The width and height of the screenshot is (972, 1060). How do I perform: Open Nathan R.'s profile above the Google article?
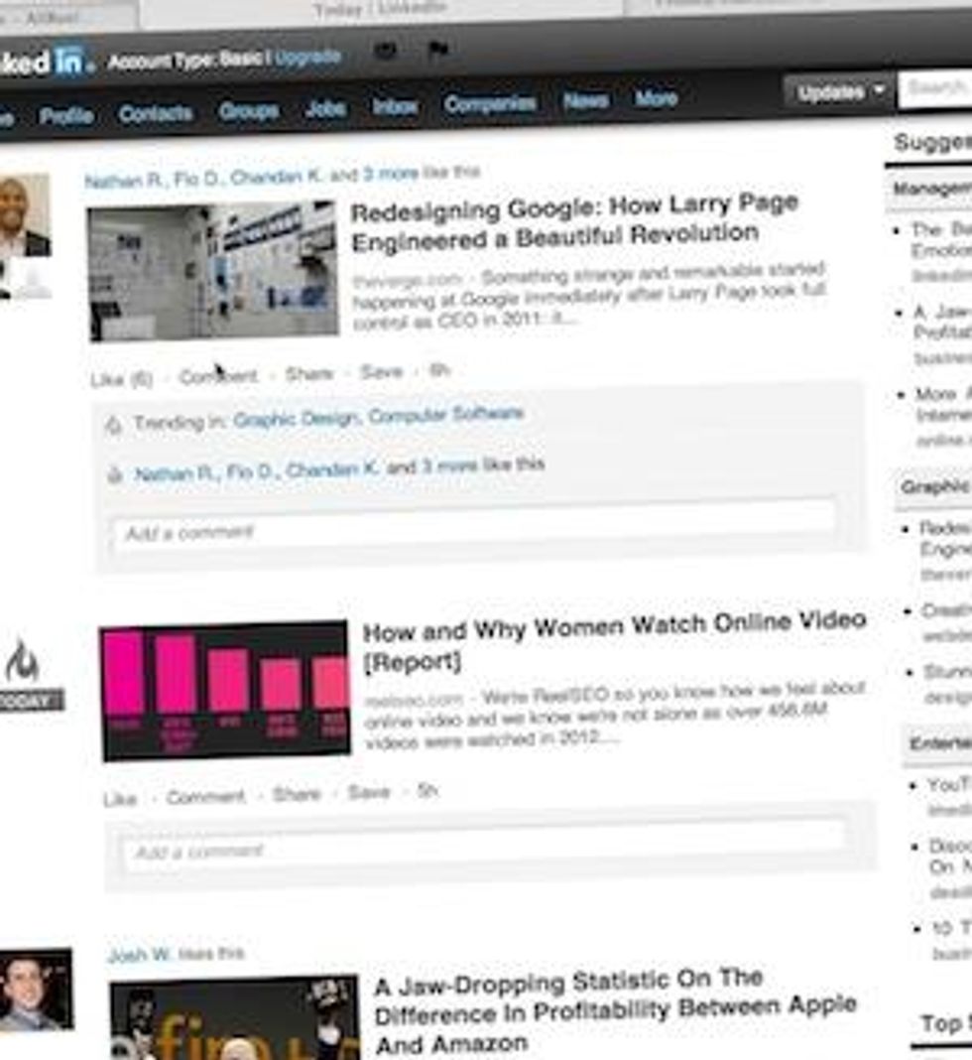pyautogui.click(x=125, y=180)
